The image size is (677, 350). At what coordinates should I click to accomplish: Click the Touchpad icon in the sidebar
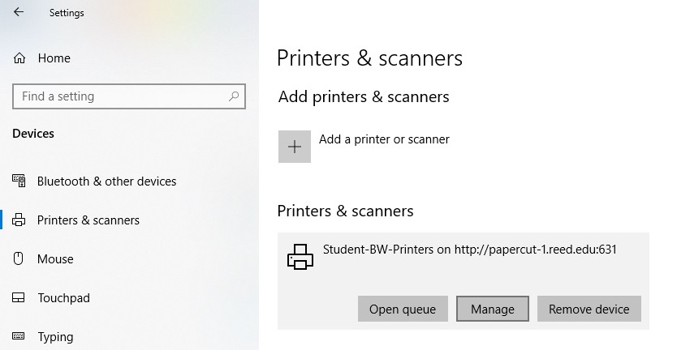(x=19, y=298)
